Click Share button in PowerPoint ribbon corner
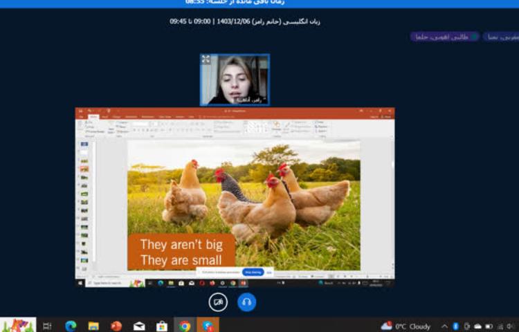This screenshot has height=332, width=519. coord(386,117)
